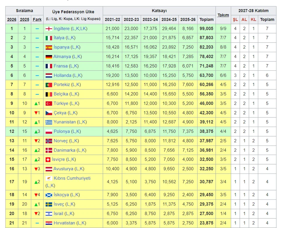Open the Kıbrıs Cumhuriyeti link

tap(72, 178)
